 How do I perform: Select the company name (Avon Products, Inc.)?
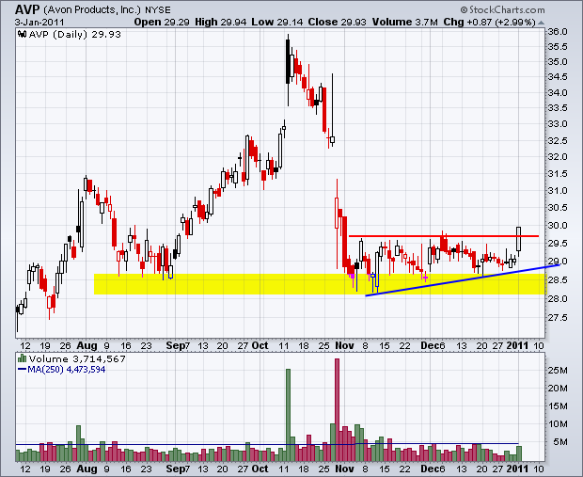pos(92,10)
